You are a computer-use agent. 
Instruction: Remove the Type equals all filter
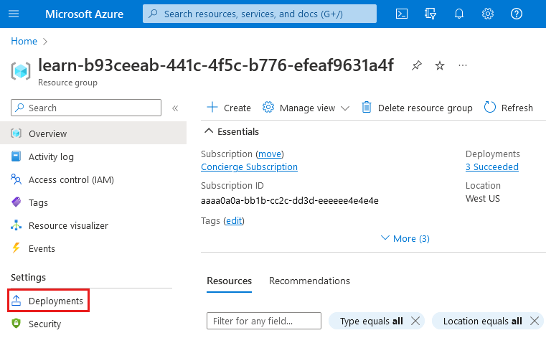click(x=415, y=321)
